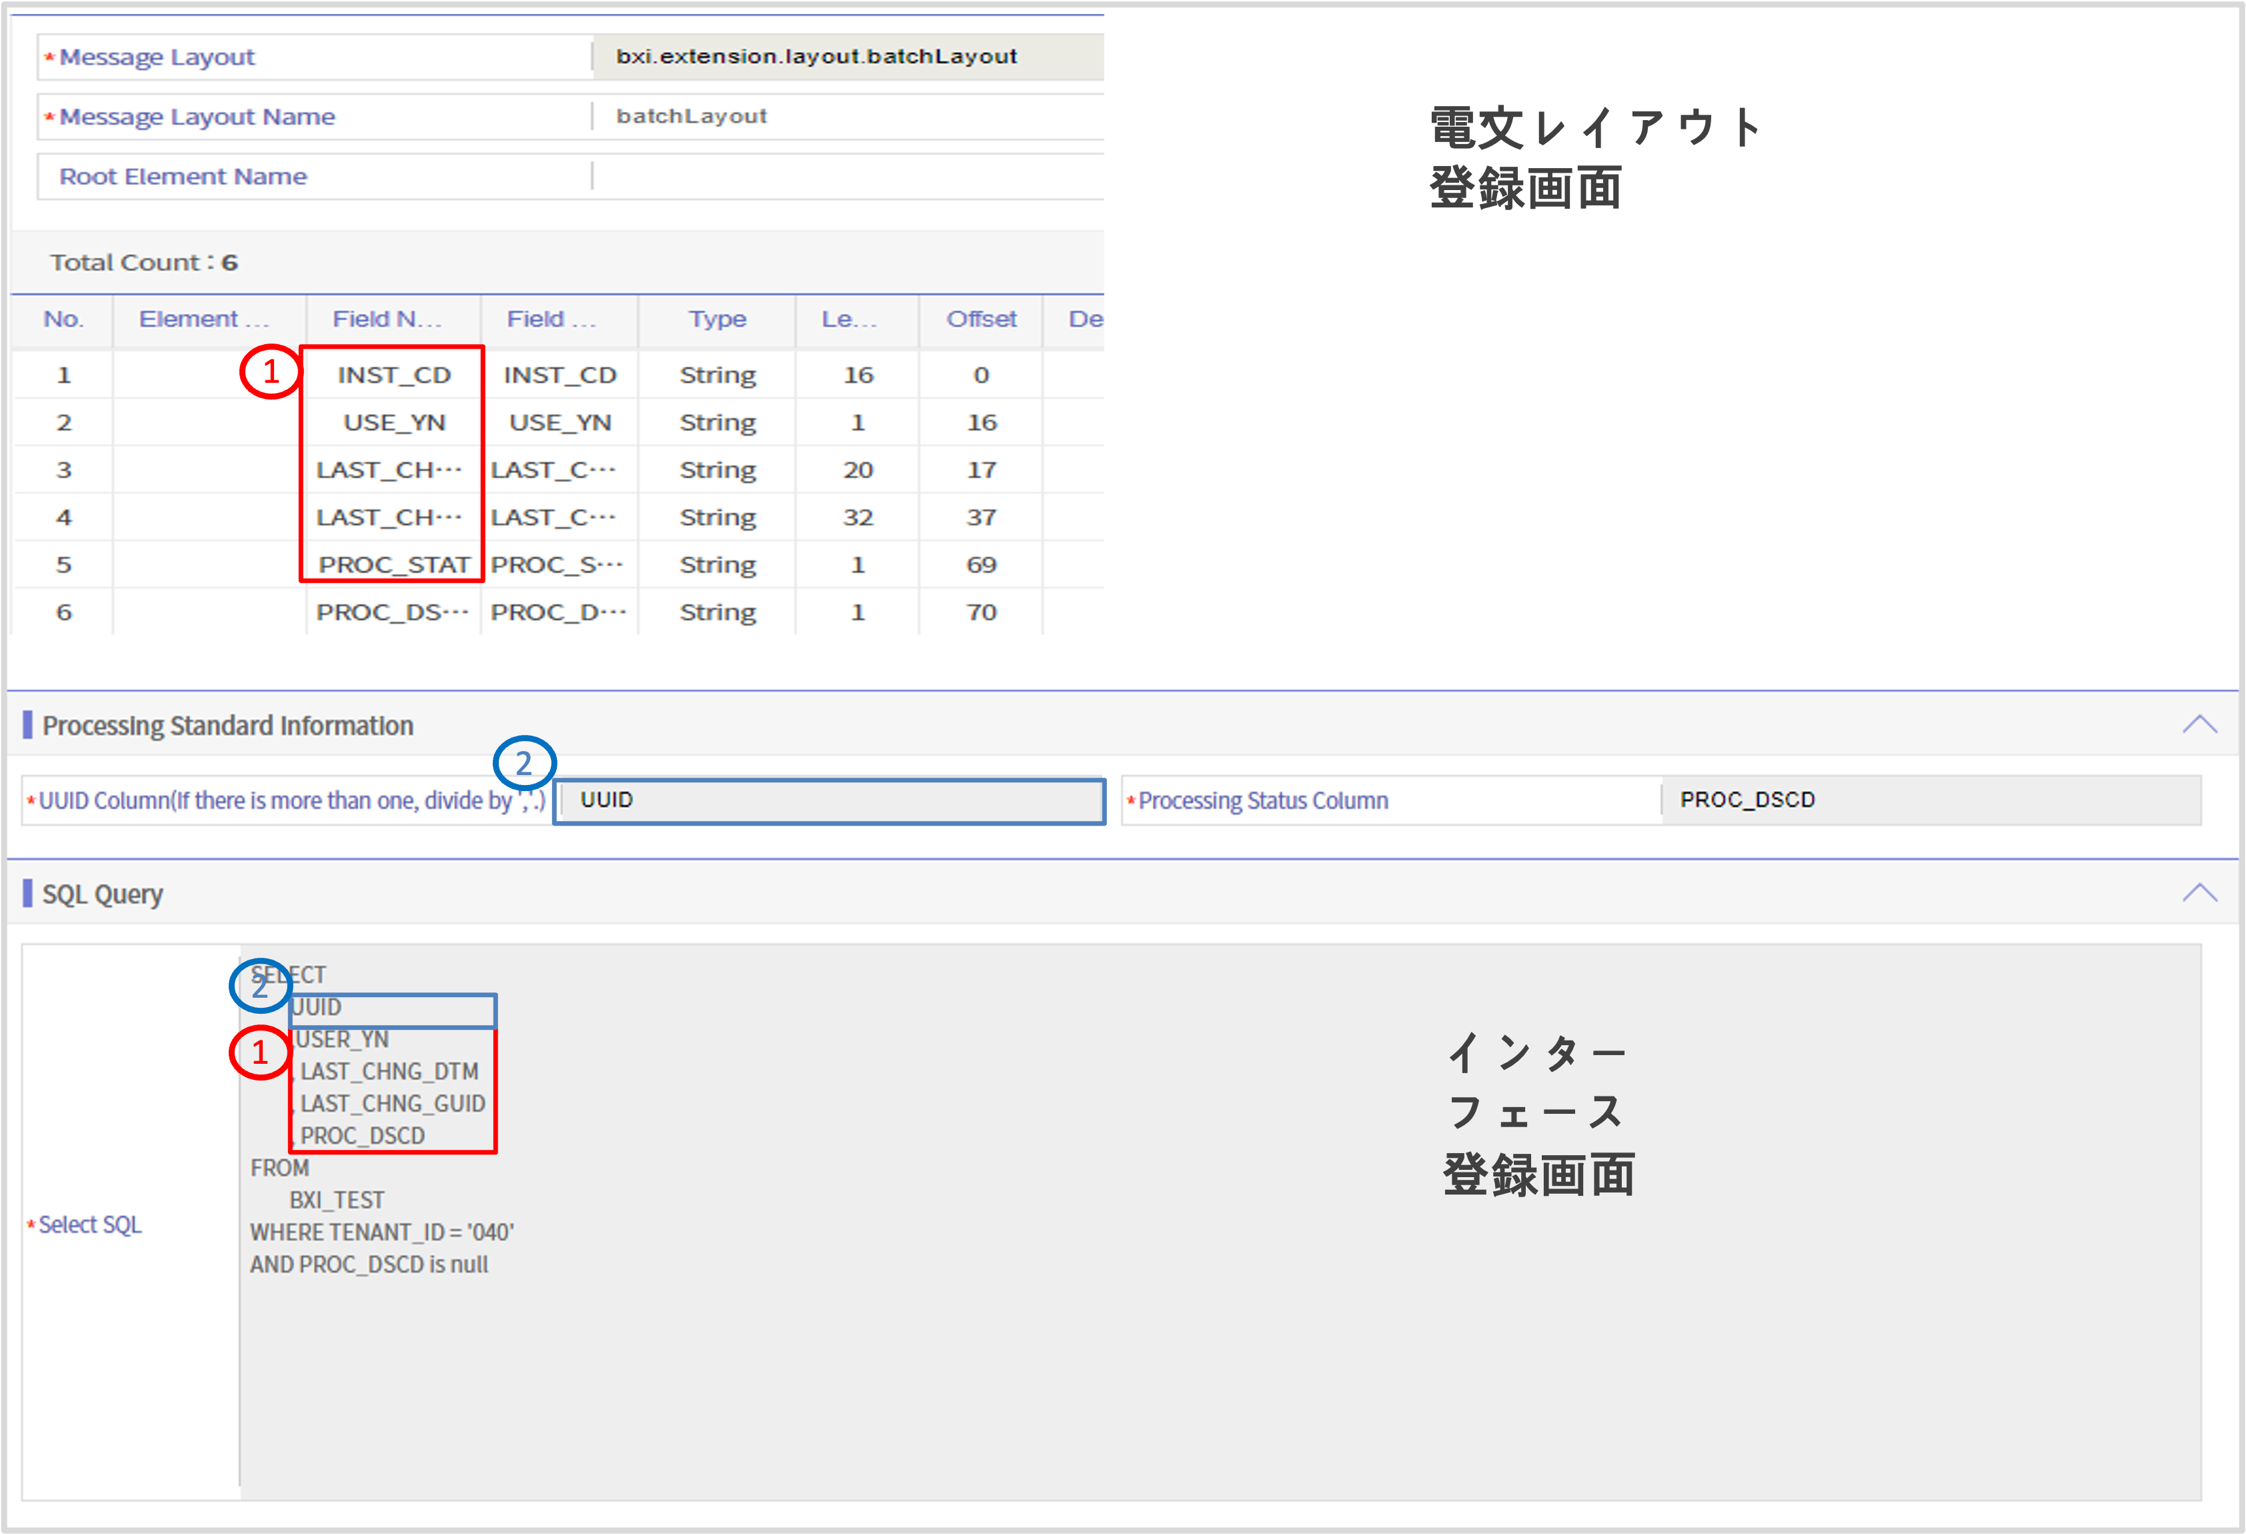This screenshot has width=2246, height=1534.
Task: Select row 1 containing INST_CD
Action: 391,375
